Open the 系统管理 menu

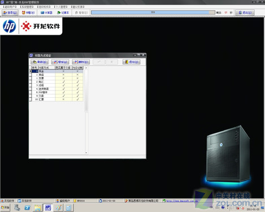[x=27, y=7]
